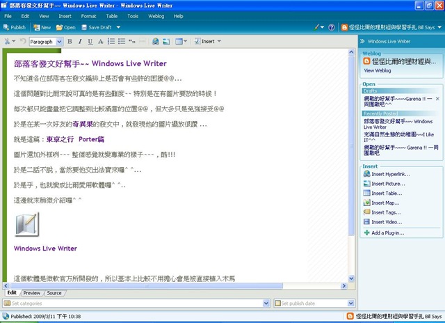Open the Table menu
This screenshot has height=323, width=445.
[112, 16]
